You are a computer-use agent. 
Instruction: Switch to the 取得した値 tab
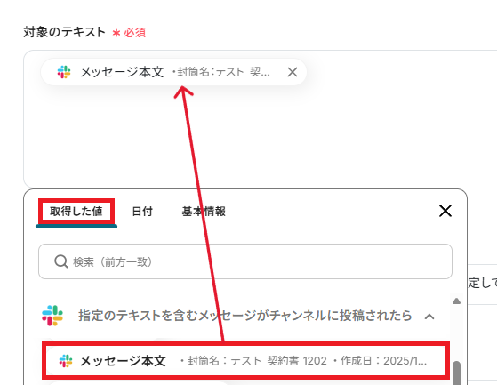76,212
